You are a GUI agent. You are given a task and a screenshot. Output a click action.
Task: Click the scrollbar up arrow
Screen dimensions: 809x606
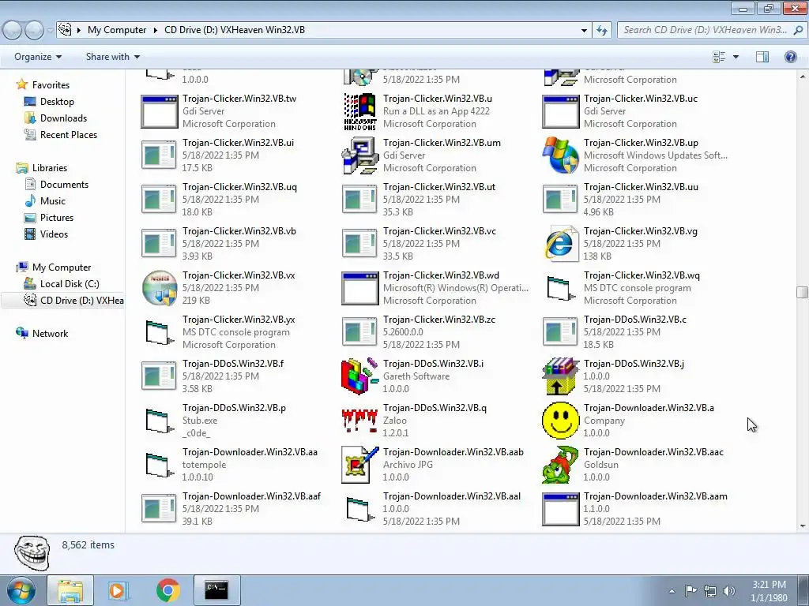(x=802, y=77)
